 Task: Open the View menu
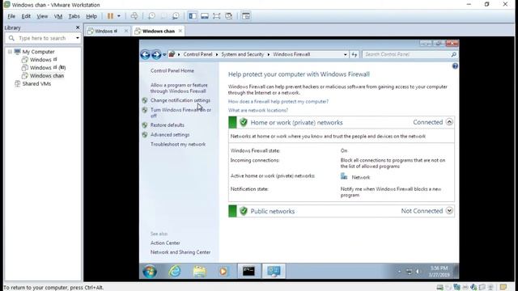42,16
